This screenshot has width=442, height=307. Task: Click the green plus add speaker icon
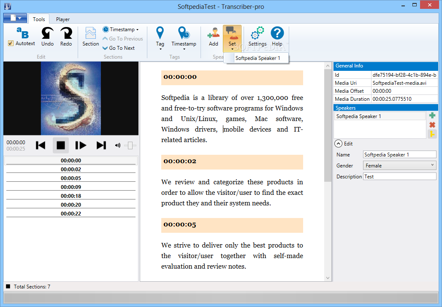(x=432, y=115)
